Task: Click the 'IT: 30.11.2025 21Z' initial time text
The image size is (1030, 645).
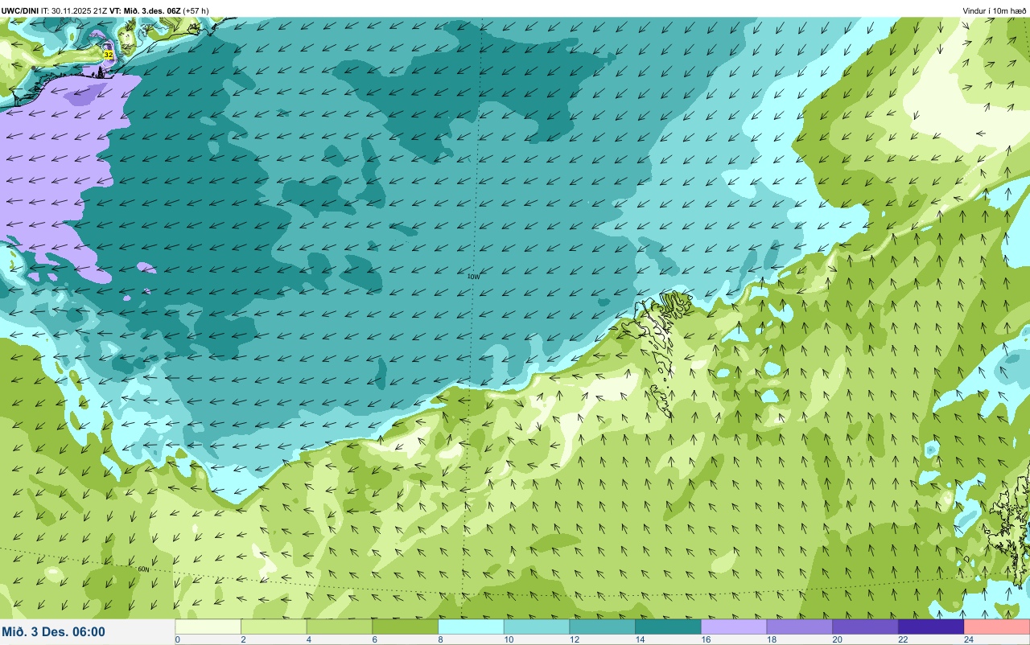Action: 74,10
